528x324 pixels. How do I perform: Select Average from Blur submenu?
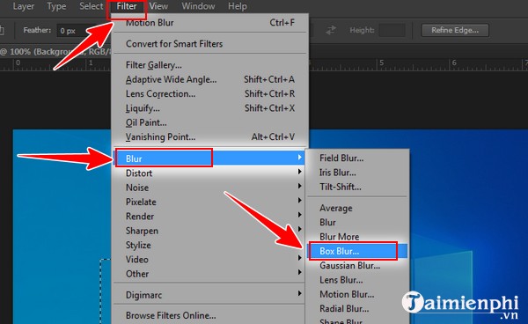[357, 208]
